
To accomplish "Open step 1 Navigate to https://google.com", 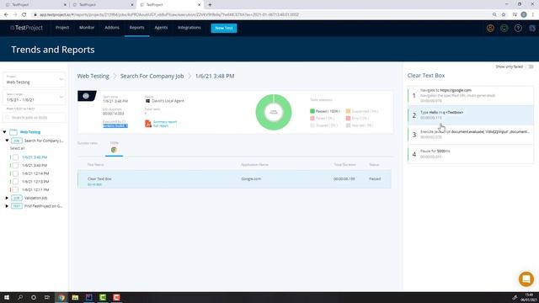I will [x=470, y=95].
